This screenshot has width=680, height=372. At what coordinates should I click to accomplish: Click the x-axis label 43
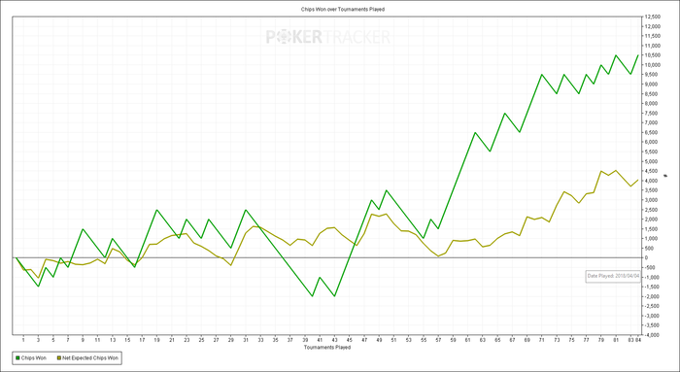[x=334, y=340]
